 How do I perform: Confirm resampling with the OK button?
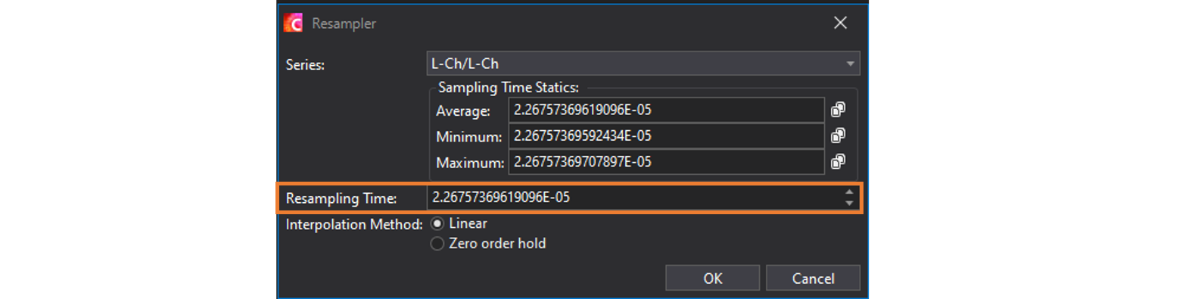click(712, 278)
